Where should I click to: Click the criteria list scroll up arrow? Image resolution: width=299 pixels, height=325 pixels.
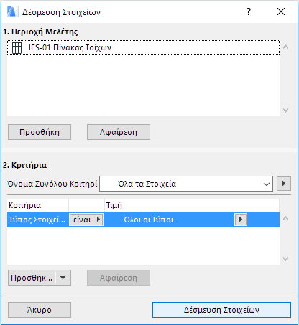(x=285, y=219)
